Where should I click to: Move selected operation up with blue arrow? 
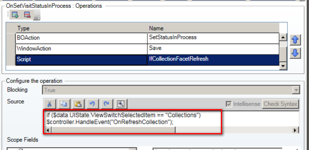click(x=295, y=40)
